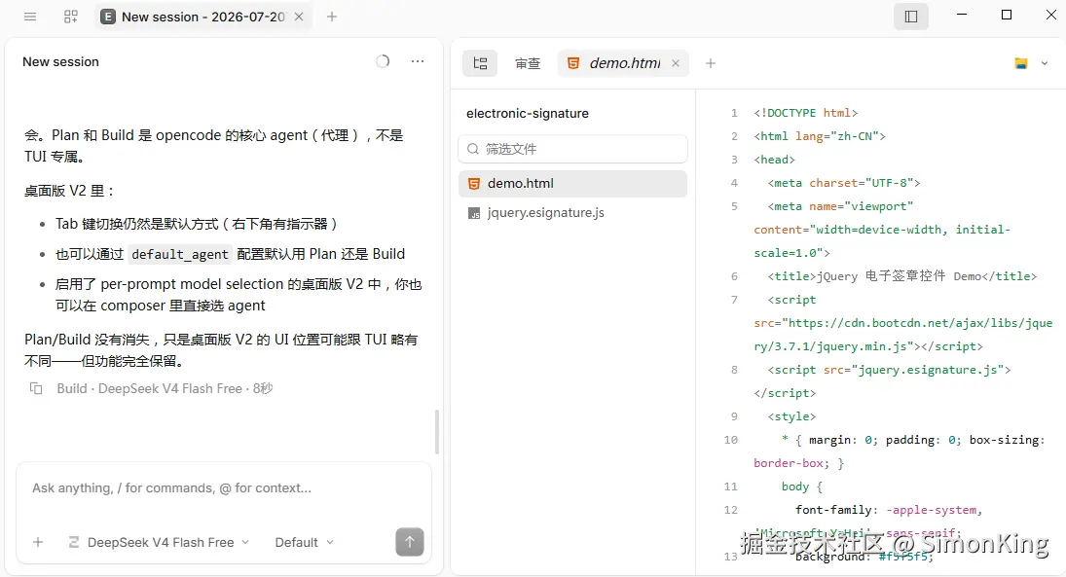Viewport: 1066px width, 577px height.
Task: Click the Build · DeepSeek V4 Flash Free label
Action: point(165,389)
